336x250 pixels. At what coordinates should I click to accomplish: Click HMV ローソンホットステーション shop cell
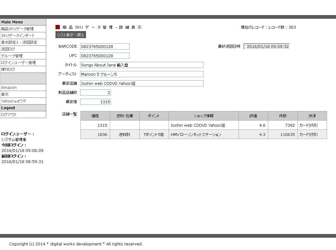coord(204,134)
